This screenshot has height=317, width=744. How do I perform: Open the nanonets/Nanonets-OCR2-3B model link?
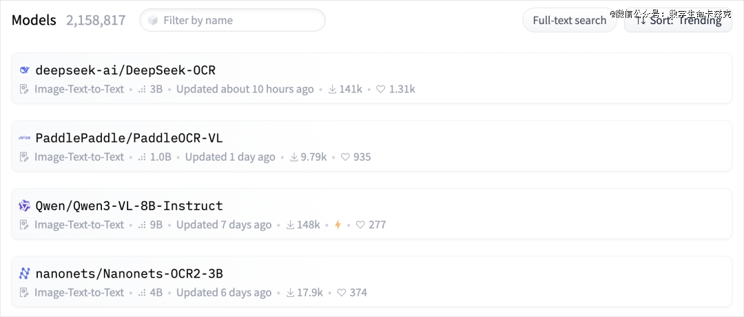[x=129, y=274]
